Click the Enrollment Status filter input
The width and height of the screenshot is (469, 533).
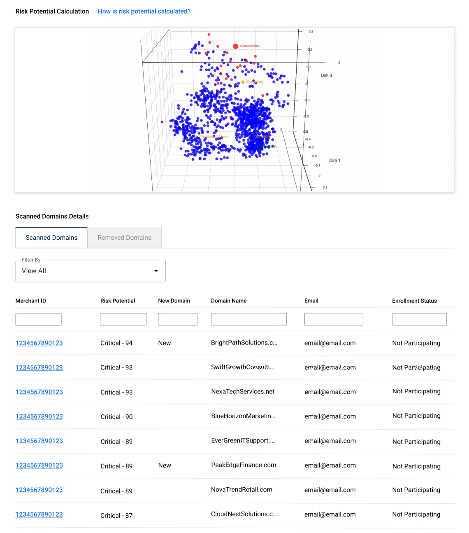[419, 319]
